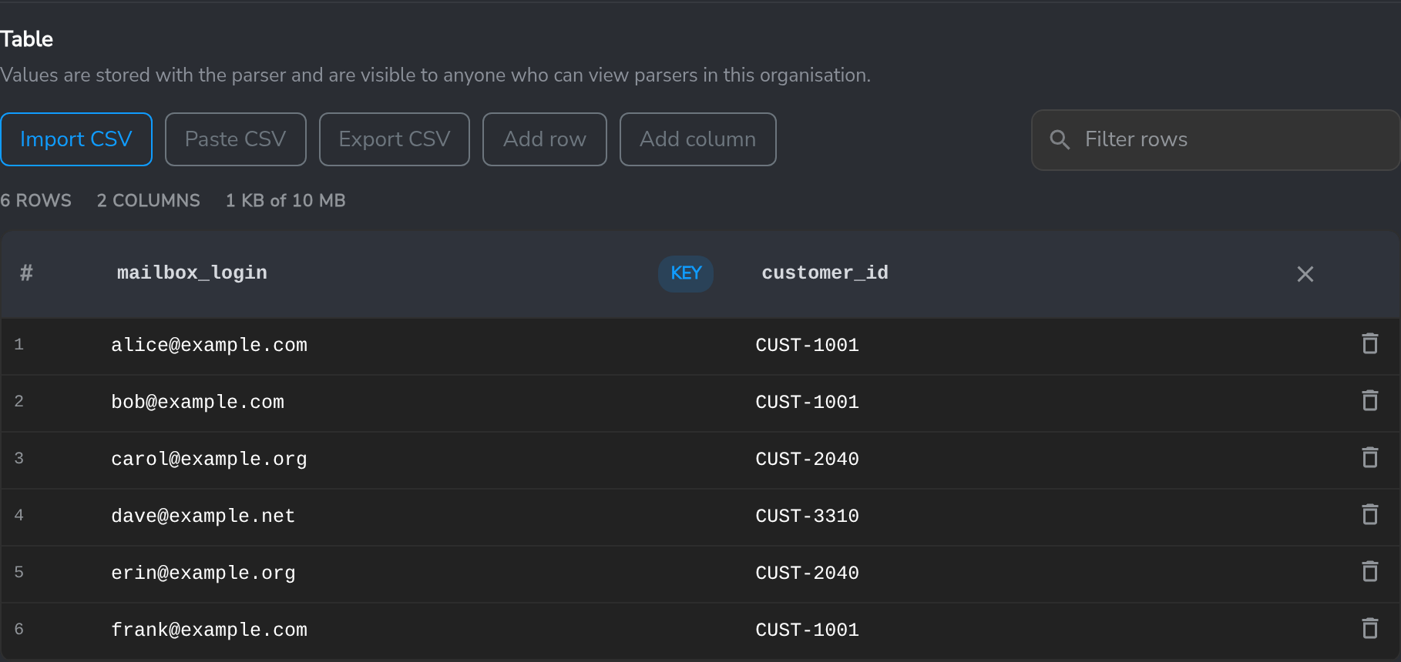This screenshot has height=662, width=1401.
Task: Click the 6 ROWS count label
Action: 35,200
